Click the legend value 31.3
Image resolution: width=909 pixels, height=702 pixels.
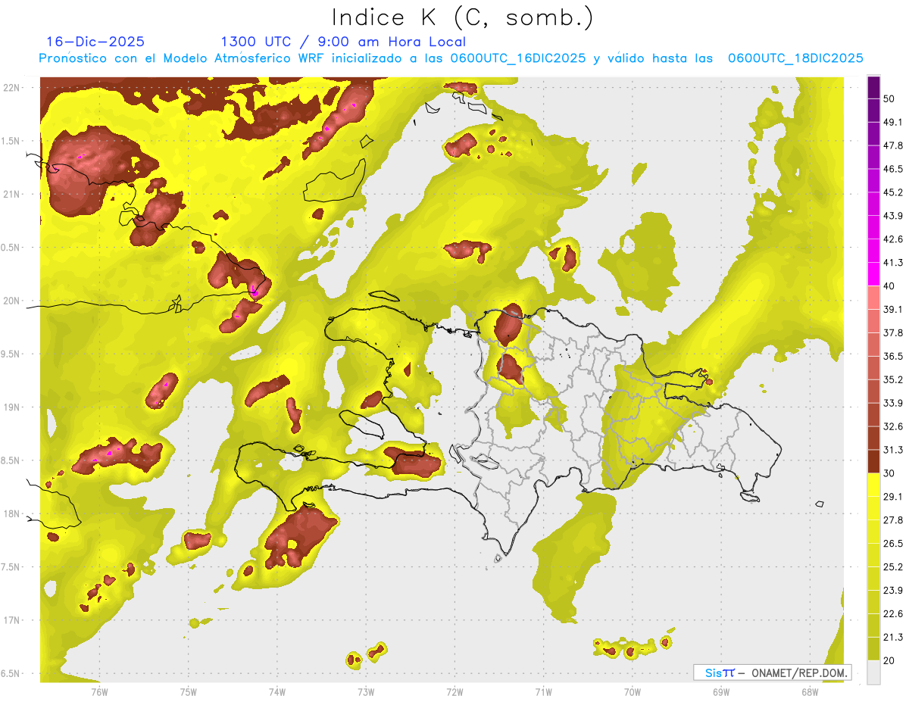(x=893, y=450)
